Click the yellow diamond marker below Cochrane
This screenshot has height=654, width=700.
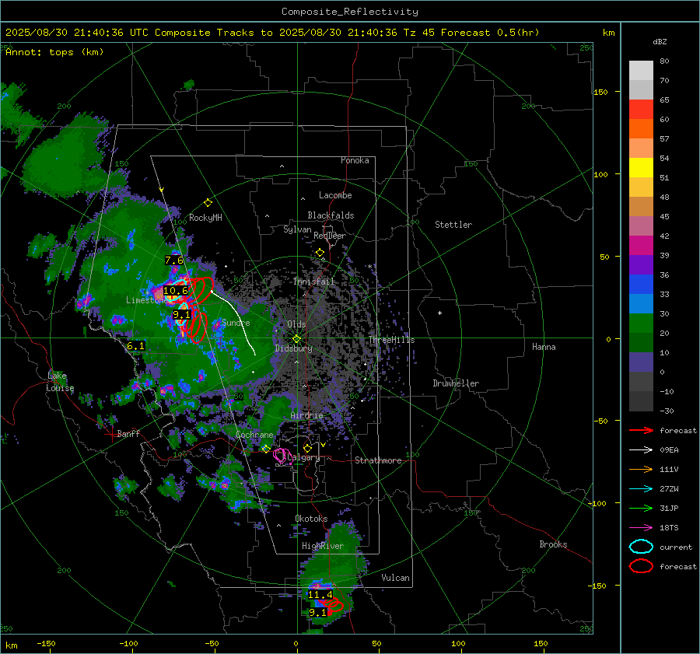point(266,449)
